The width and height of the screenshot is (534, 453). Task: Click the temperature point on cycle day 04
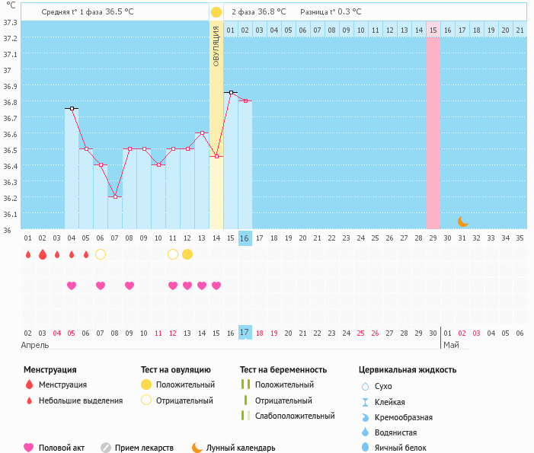(x=72, y=109)
